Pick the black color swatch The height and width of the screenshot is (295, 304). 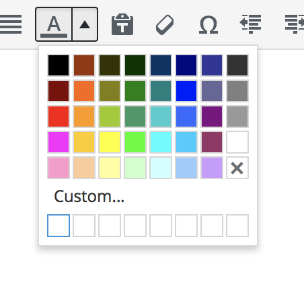tap(59, 65)
